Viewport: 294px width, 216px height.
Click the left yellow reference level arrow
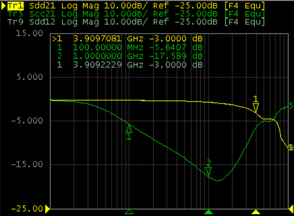48,208
